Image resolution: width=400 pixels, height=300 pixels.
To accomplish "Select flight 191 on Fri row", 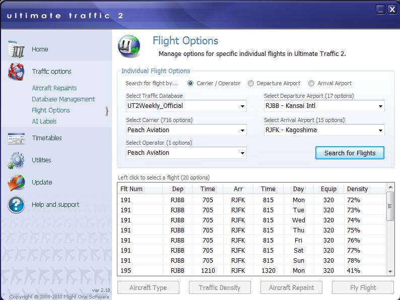I will click(252, 241).
